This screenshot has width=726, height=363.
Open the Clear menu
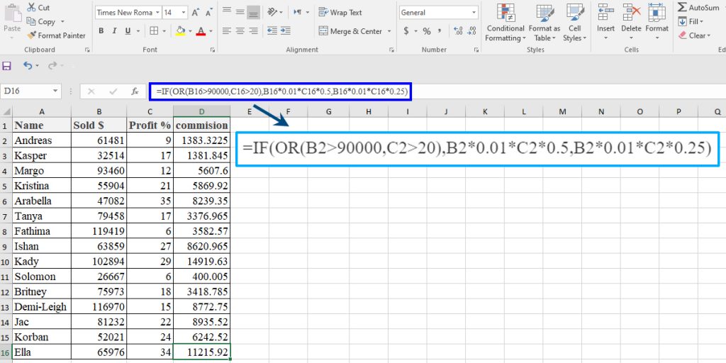[x=694, y=35]
